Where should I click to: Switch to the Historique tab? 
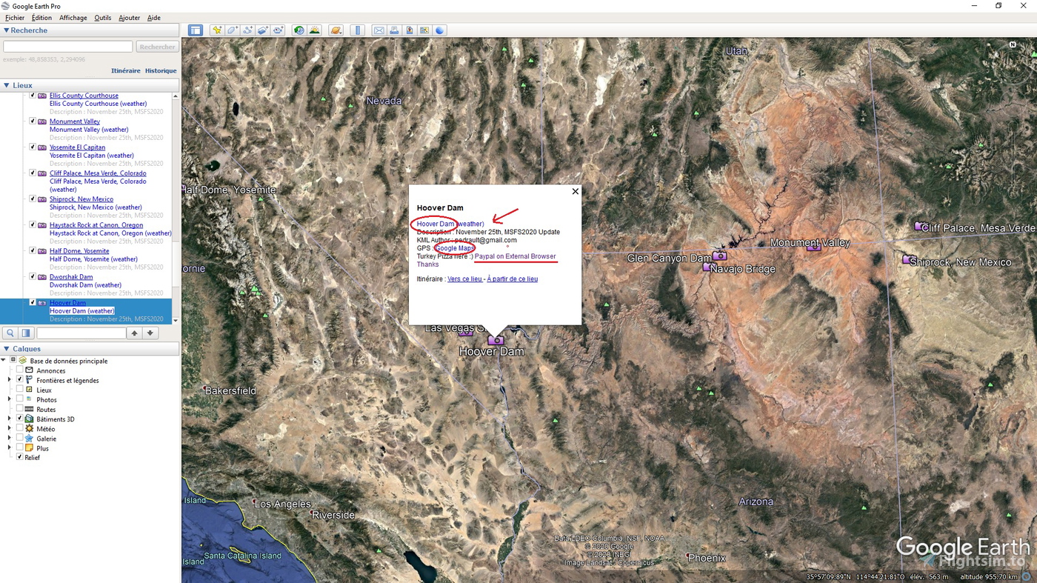coord(160,70)
